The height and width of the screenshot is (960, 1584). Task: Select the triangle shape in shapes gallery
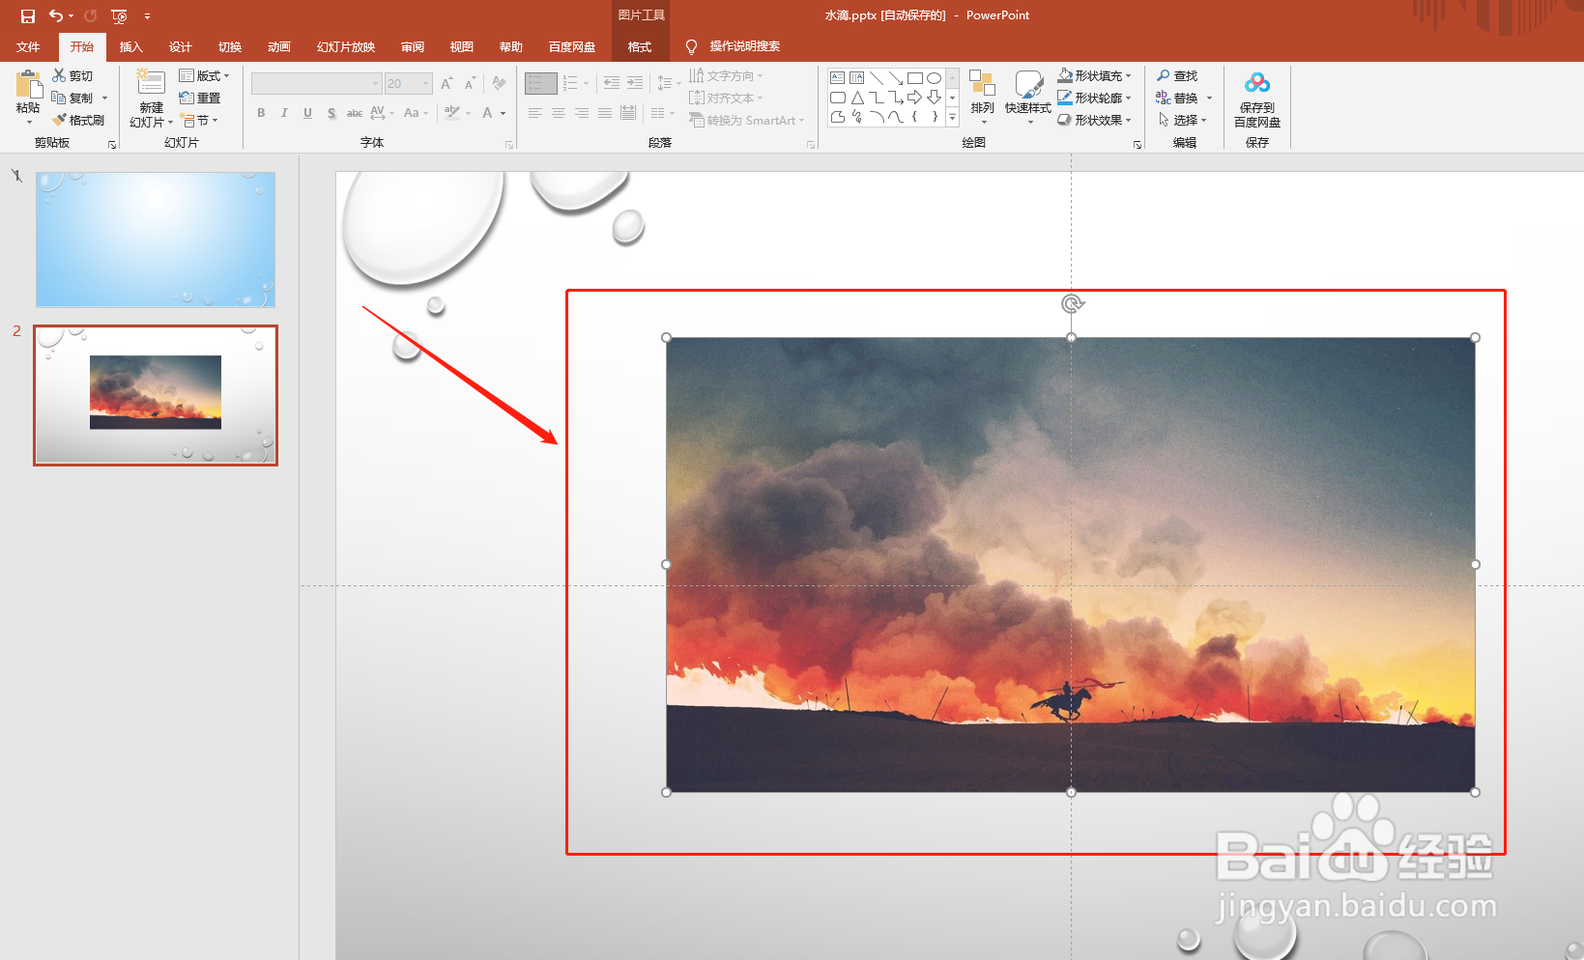click(x=857, y=98)
